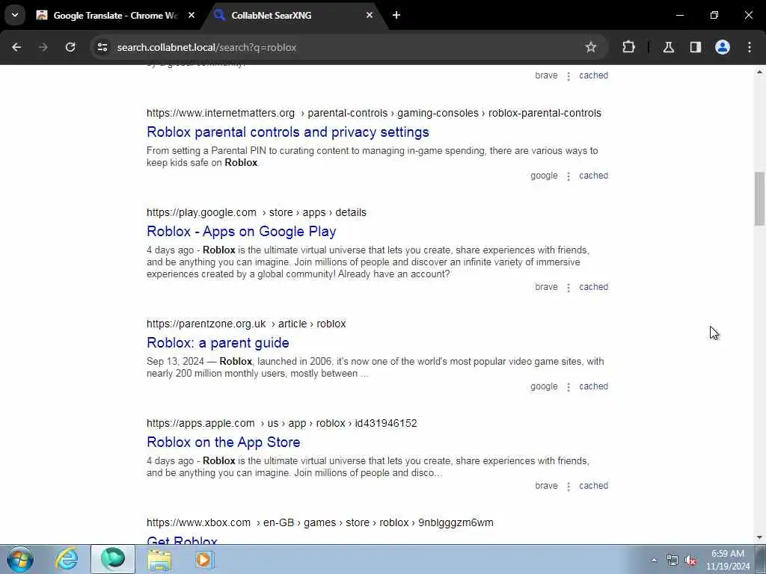This screenshot has height=574, width=766.
Task: Restore down the Chrome window
Action: tap(714, 15)
